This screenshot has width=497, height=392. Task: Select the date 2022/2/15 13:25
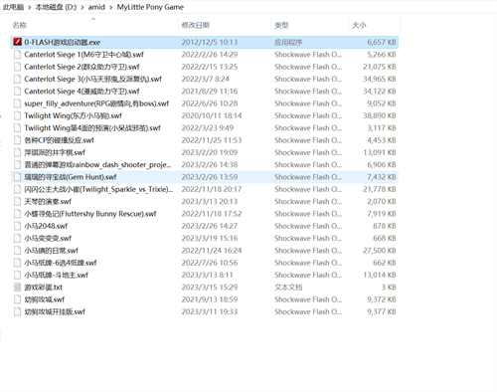tap(210, 67)
